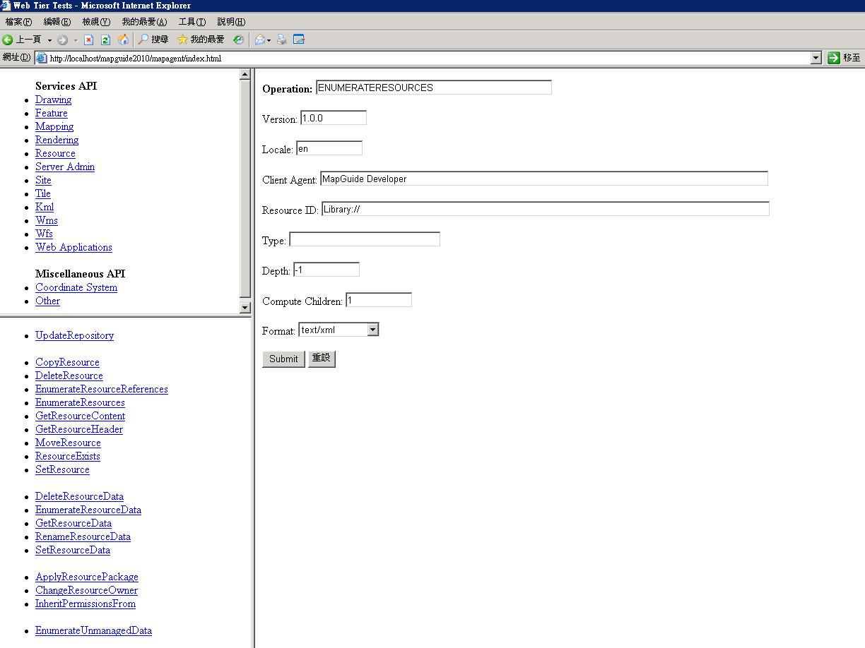
Task: Click the Edit page icon
Action: tap(298, 40)
